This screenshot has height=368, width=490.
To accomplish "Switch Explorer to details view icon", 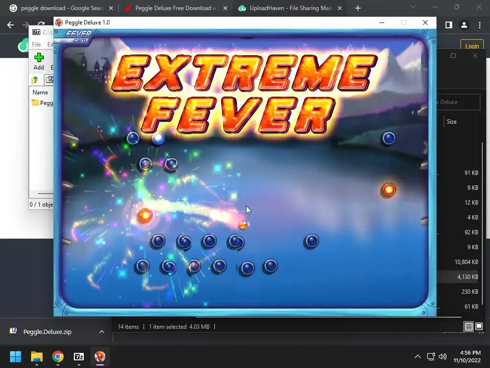I will pos(469,327).
